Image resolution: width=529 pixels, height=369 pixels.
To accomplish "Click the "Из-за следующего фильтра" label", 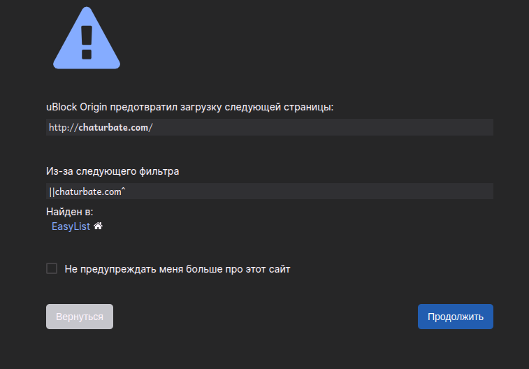I will pos(113,171).
